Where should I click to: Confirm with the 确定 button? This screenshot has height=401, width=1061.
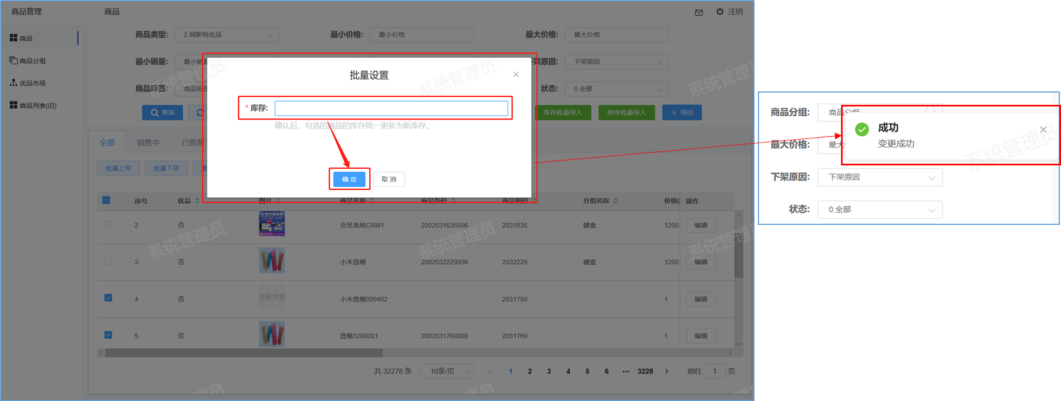click(349, 179)
